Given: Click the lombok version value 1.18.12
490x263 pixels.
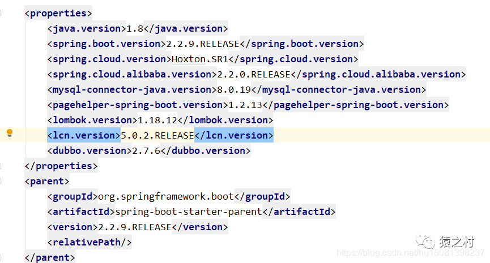Looking at the screenshot, I should click(x=157, y=120).
